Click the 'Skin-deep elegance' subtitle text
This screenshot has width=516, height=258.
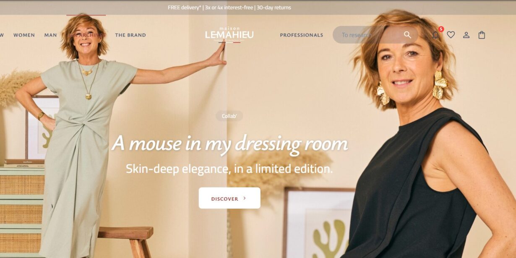(x=229, y=169)
